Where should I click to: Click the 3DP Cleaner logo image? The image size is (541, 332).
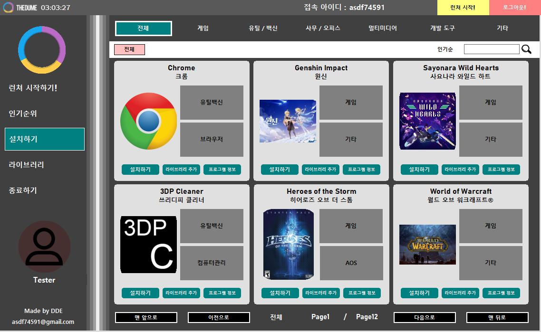148,245
